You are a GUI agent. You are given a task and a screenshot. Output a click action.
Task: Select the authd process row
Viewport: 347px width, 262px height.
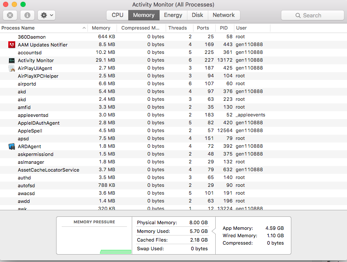(173, 178)
